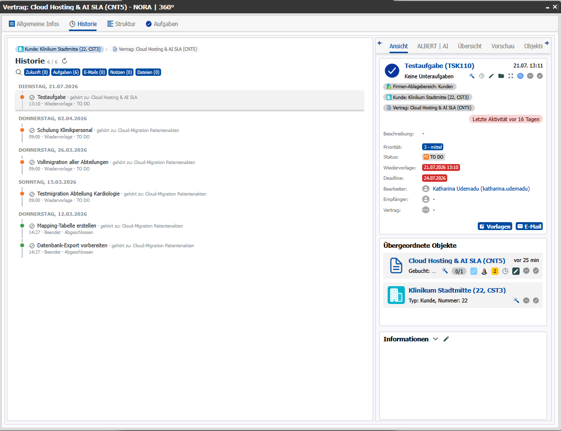The height and width of the screenshot is (431, 561).
Task: Click the light-blue checkbox icon in Cloud Hosting card
Action: (x=474, y=271)
